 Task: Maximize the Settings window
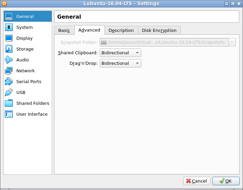tap(233, 4)
